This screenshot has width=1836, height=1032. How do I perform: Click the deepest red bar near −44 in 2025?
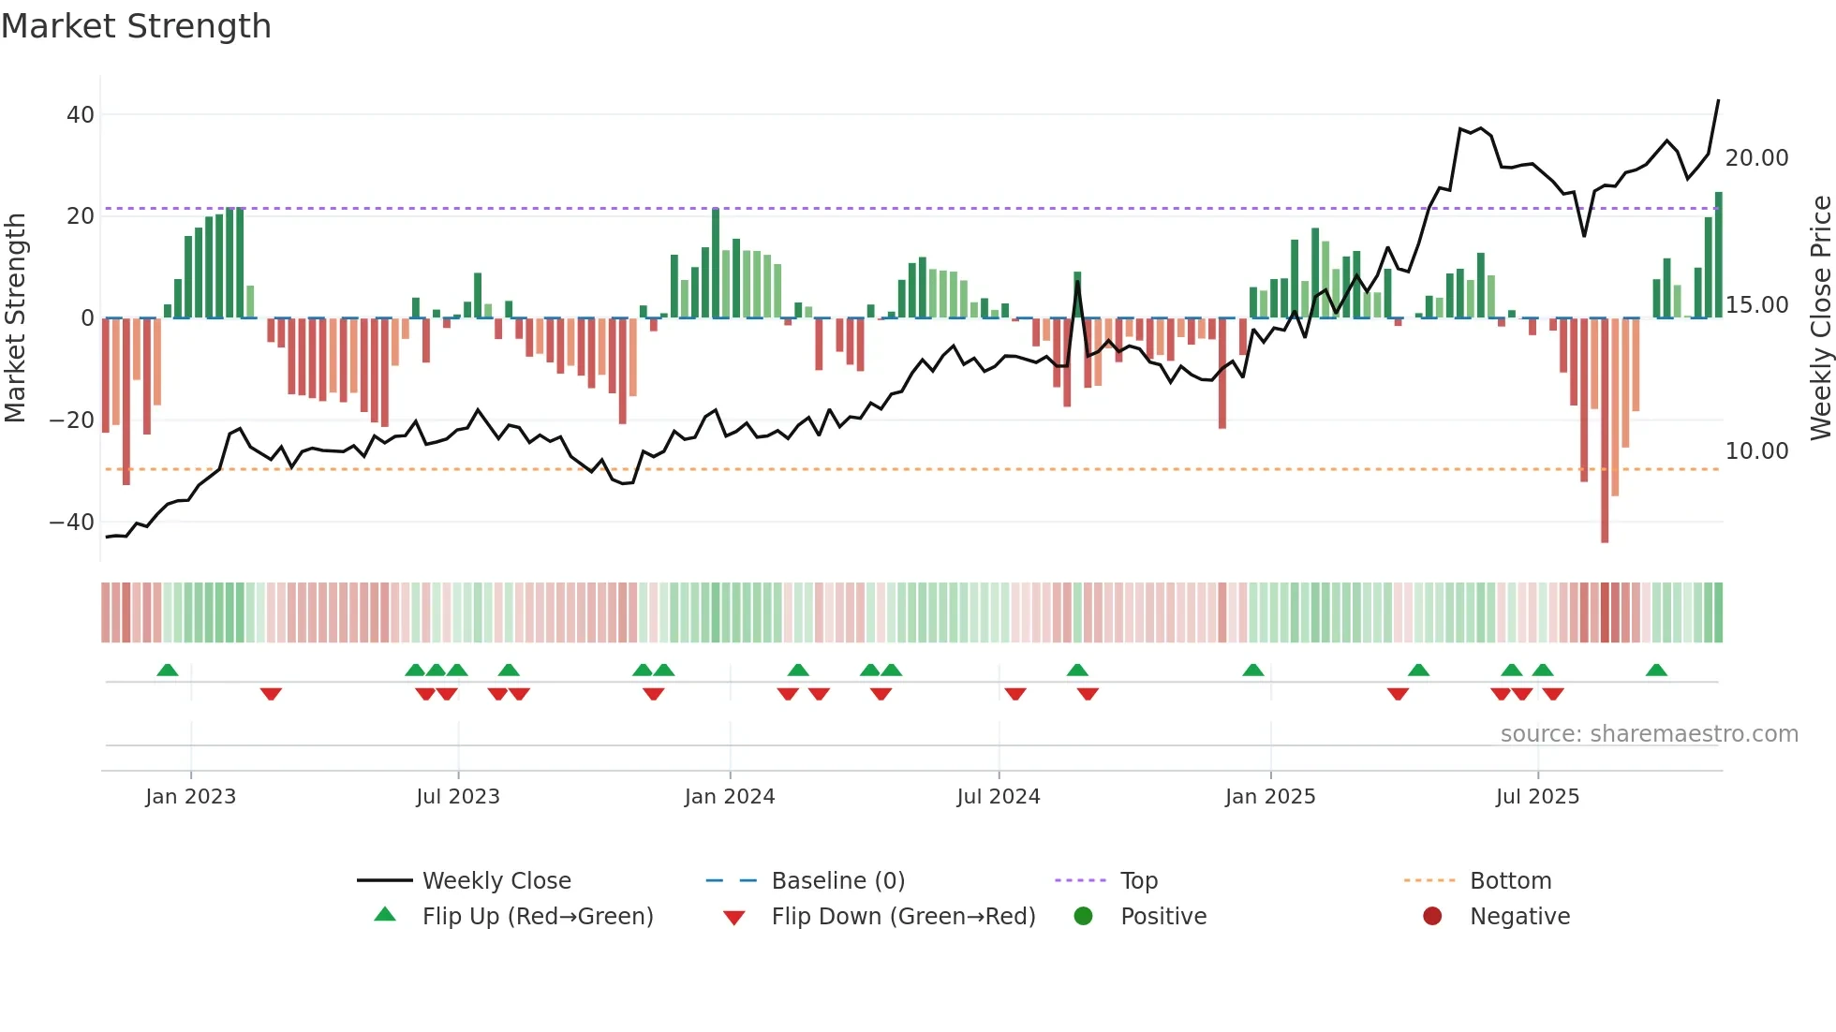point(1605,431)
